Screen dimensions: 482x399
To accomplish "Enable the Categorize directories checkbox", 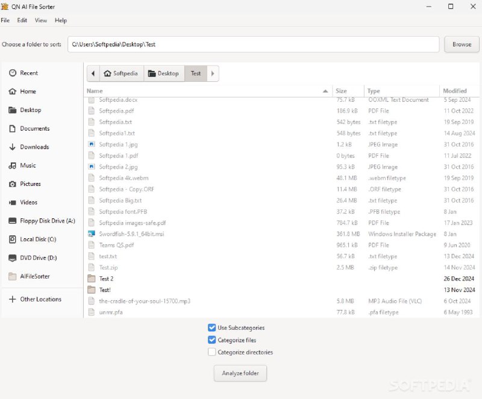I will pos(212,352).
